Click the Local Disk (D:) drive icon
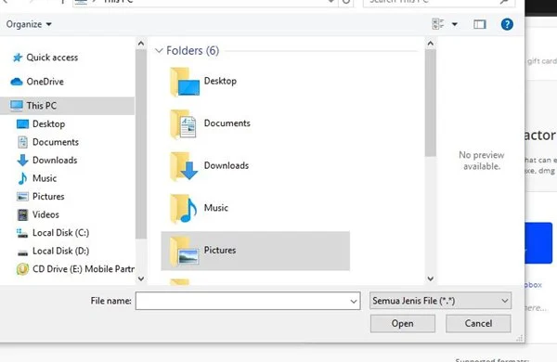 click(22, 252)
